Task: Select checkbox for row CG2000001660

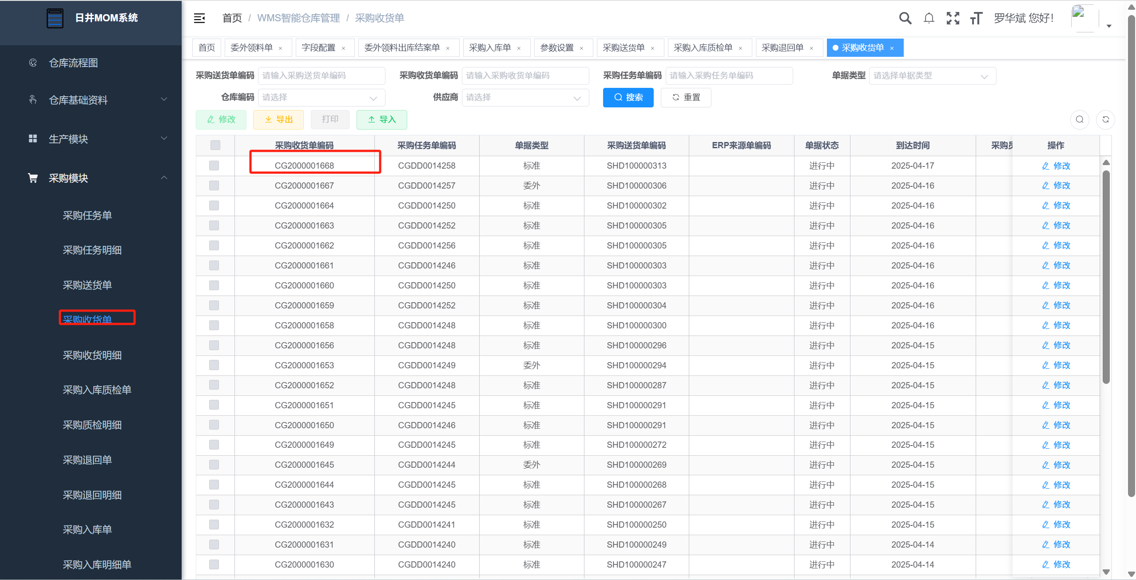Action: (214, 285)
